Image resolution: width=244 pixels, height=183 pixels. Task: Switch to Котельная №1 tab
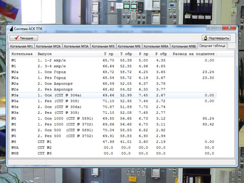[x=21, y=46]
